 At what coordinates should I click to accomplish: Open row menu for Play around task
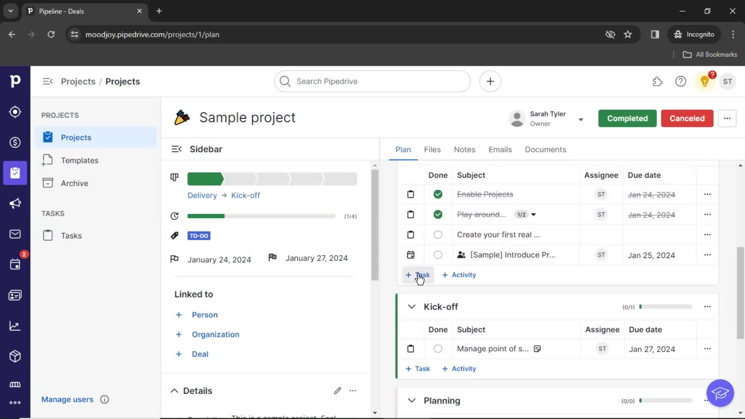(x=707, y=215)
